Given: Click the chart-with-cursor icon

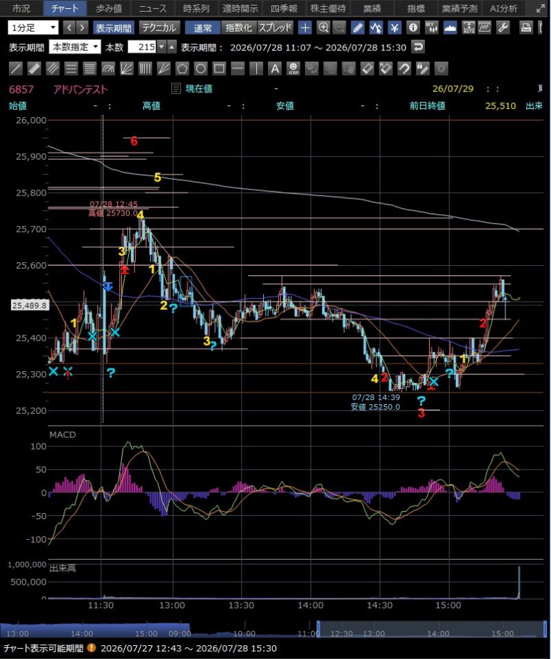Looking at the screenshot, I should (376, 28).
